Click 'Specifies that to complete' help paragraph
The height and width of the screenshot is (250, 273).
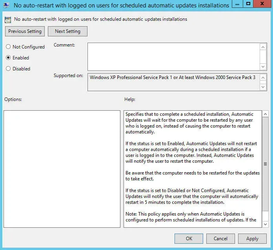(189, 123)
